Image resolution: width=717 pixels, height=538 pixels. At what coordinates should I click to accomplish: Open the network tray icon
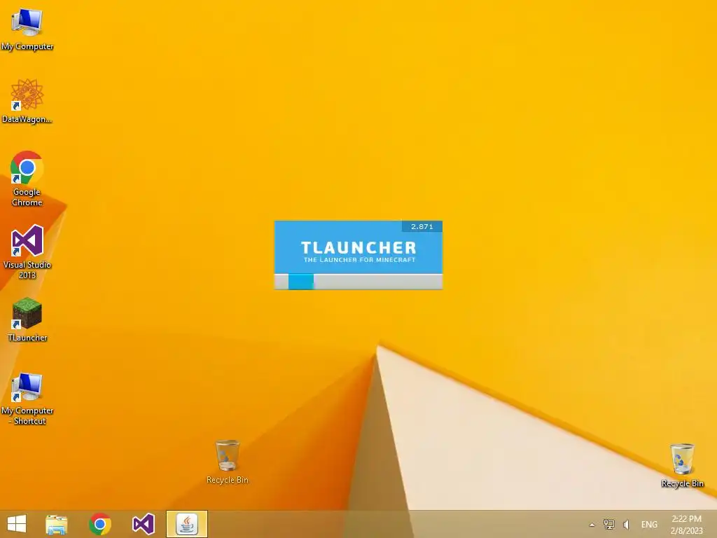(x=609, y=524)
